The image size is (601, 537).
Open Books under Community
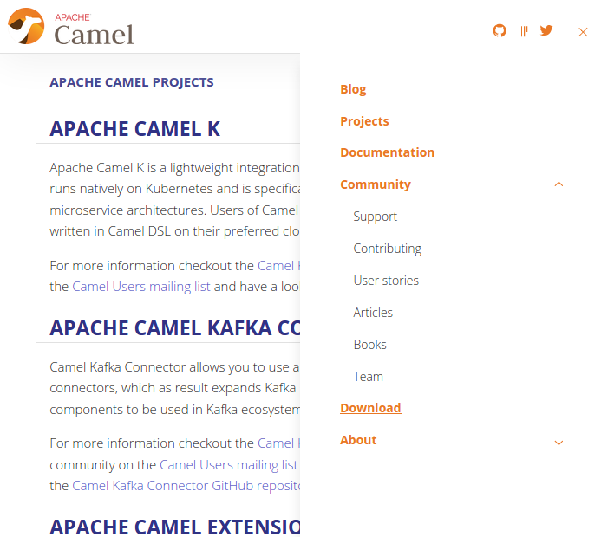tap(369, 345)
